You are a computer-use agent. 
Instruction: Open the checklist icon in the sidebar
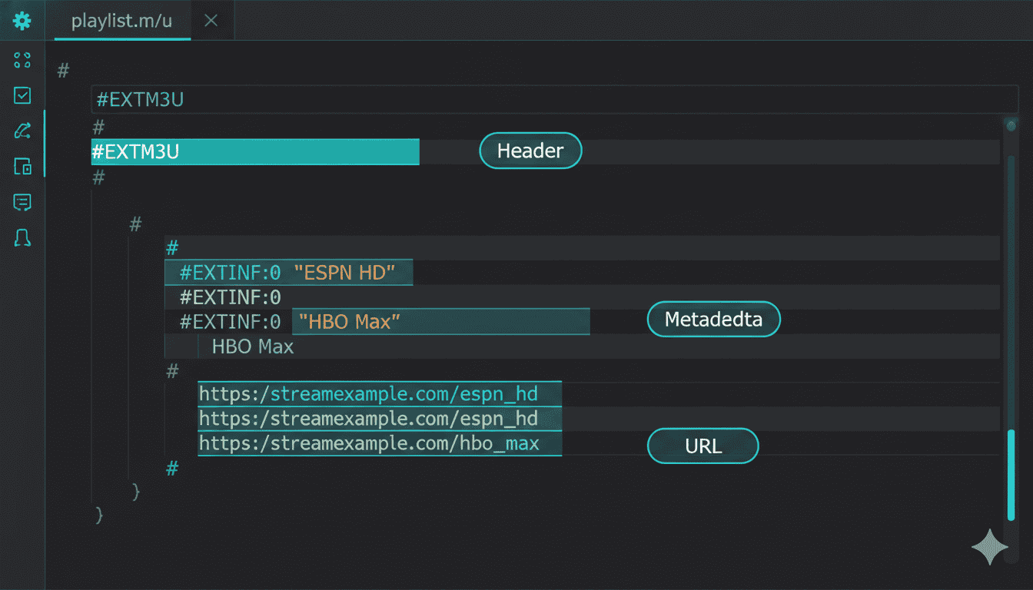(22, 95)
